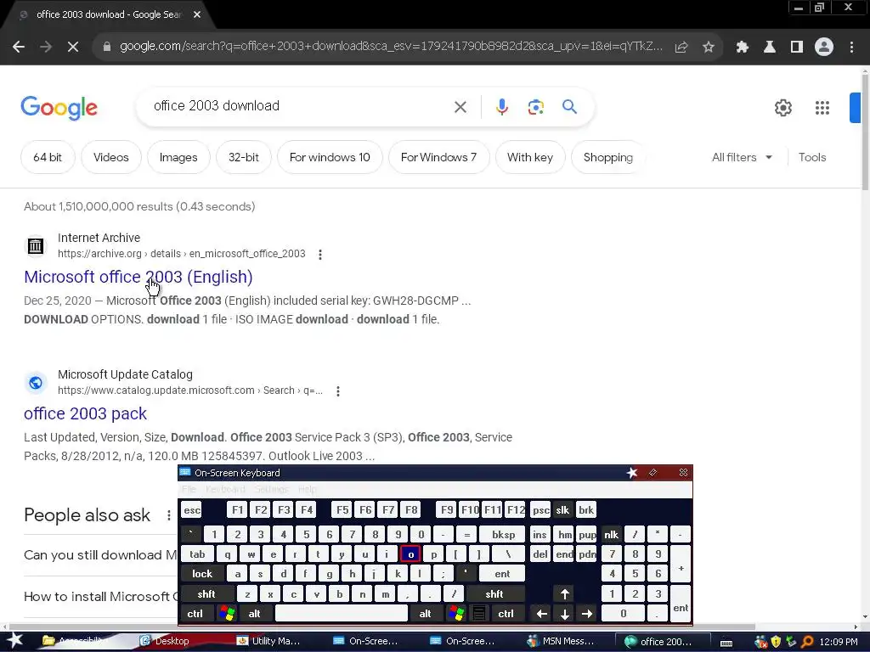Open the Settings menu of On-Screen Keyboard
This screenshot has height=652, width=870.
(271, 489)
